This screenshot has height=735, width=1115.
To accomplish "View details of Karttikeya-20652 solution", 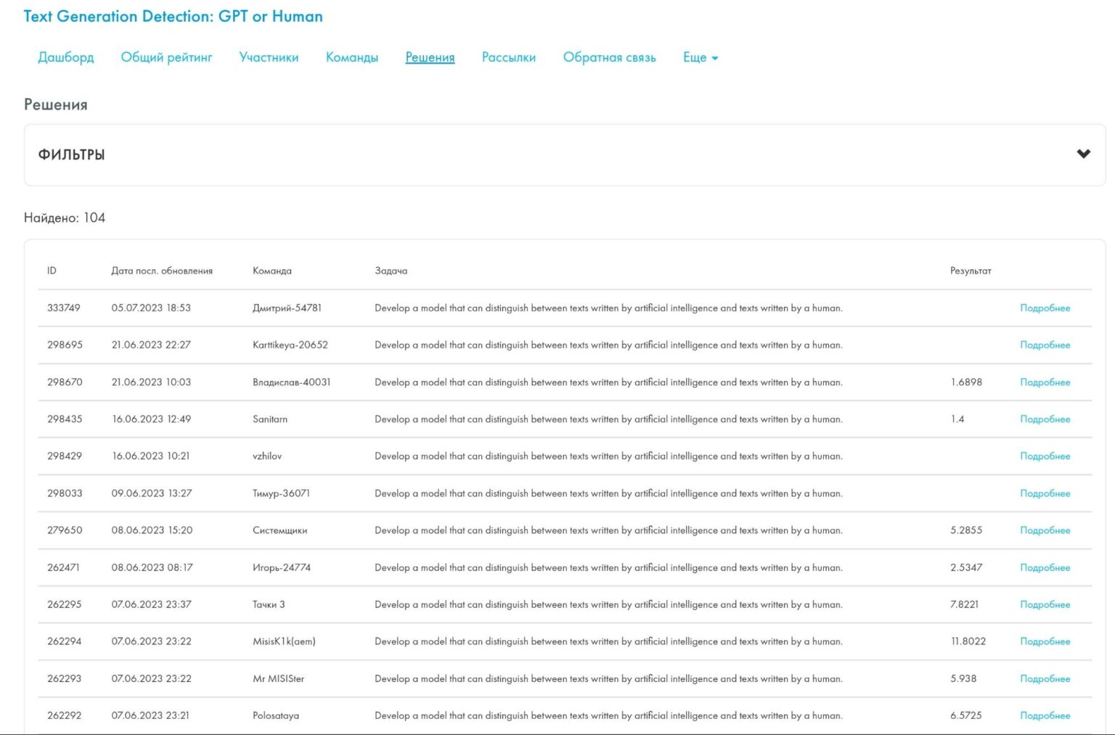I will [x=1045, y=345].
